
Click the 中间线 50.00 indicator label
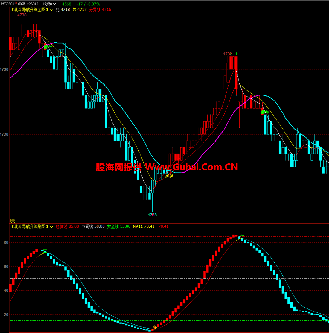coord(93,226)
